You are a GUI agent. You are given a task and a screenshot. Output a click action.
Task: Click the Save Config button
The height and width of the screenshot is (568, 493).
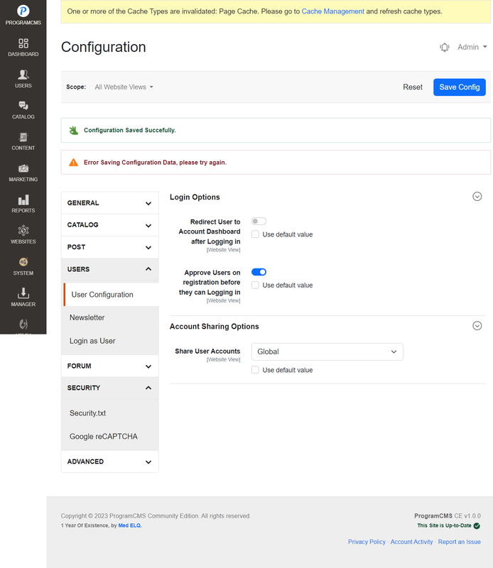(x=460, y=87)
